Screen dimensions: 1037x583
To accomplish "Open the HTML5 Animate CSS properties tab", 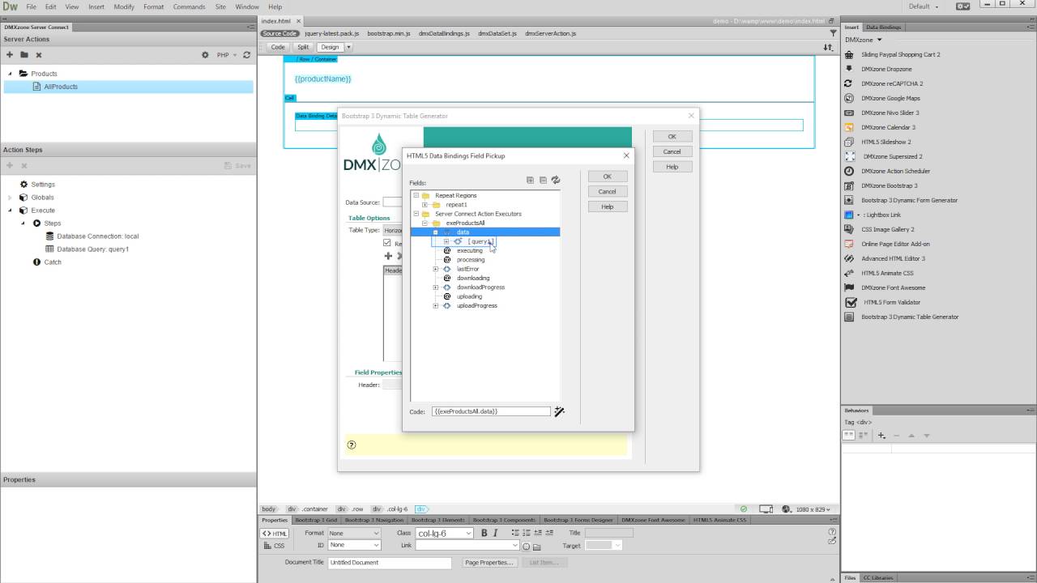I will pos(719,520).
